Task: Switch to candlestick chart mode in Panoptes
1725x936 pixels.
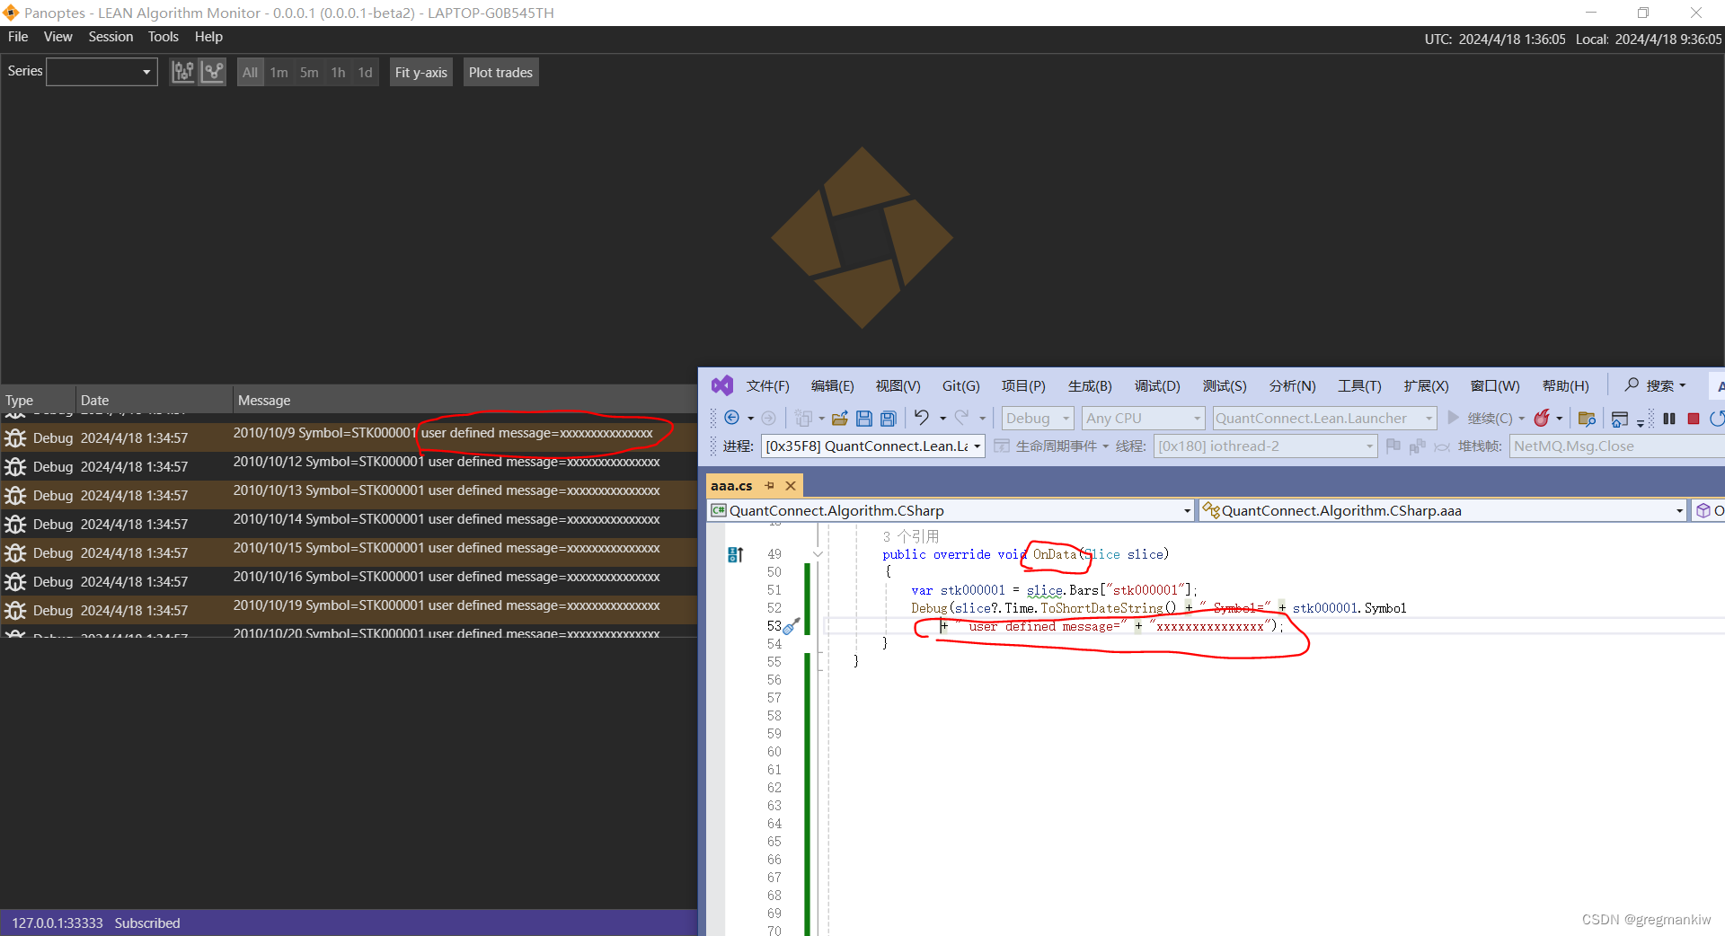Action: [182, 72]
